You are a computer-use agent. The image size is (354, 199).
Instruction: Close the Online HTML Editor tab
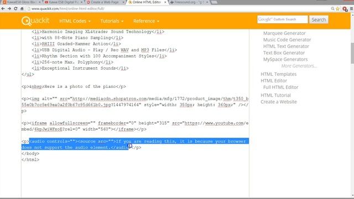tap(165, 2)
